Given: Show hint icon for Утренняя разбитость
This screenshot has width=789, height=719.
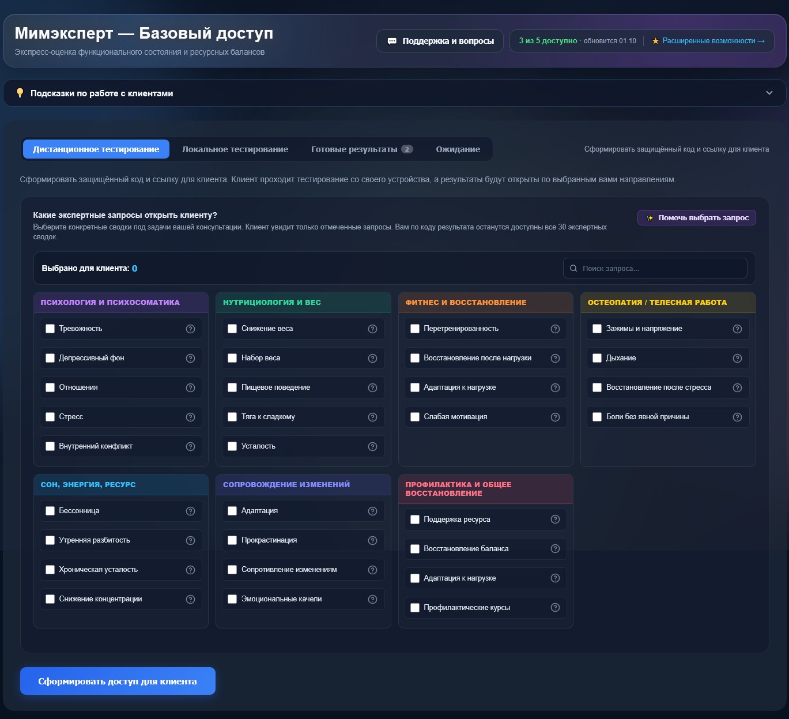Looking at the screenshot, I should point(190,540).
